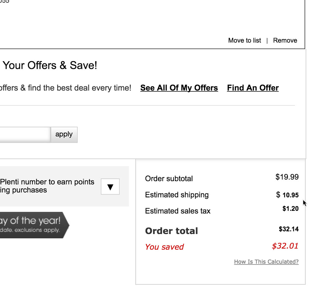
Task: Select the $32.14 order total amount
Action: (289, 229)
